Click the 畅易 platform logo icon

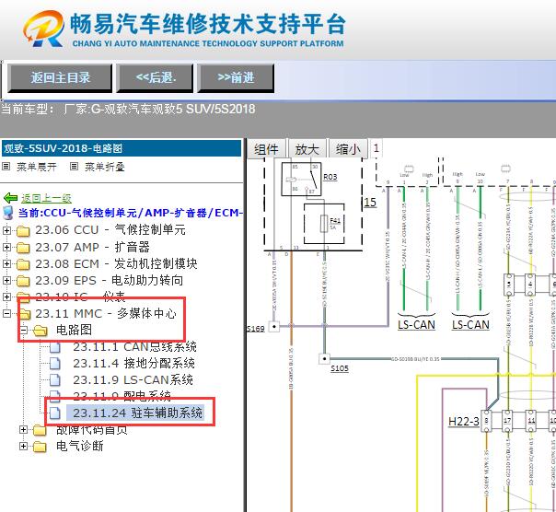44,29
